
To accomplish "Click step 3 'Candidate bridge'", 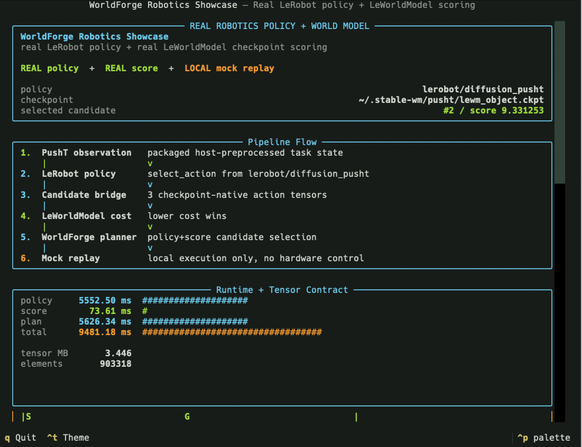I will coord(84,195).
